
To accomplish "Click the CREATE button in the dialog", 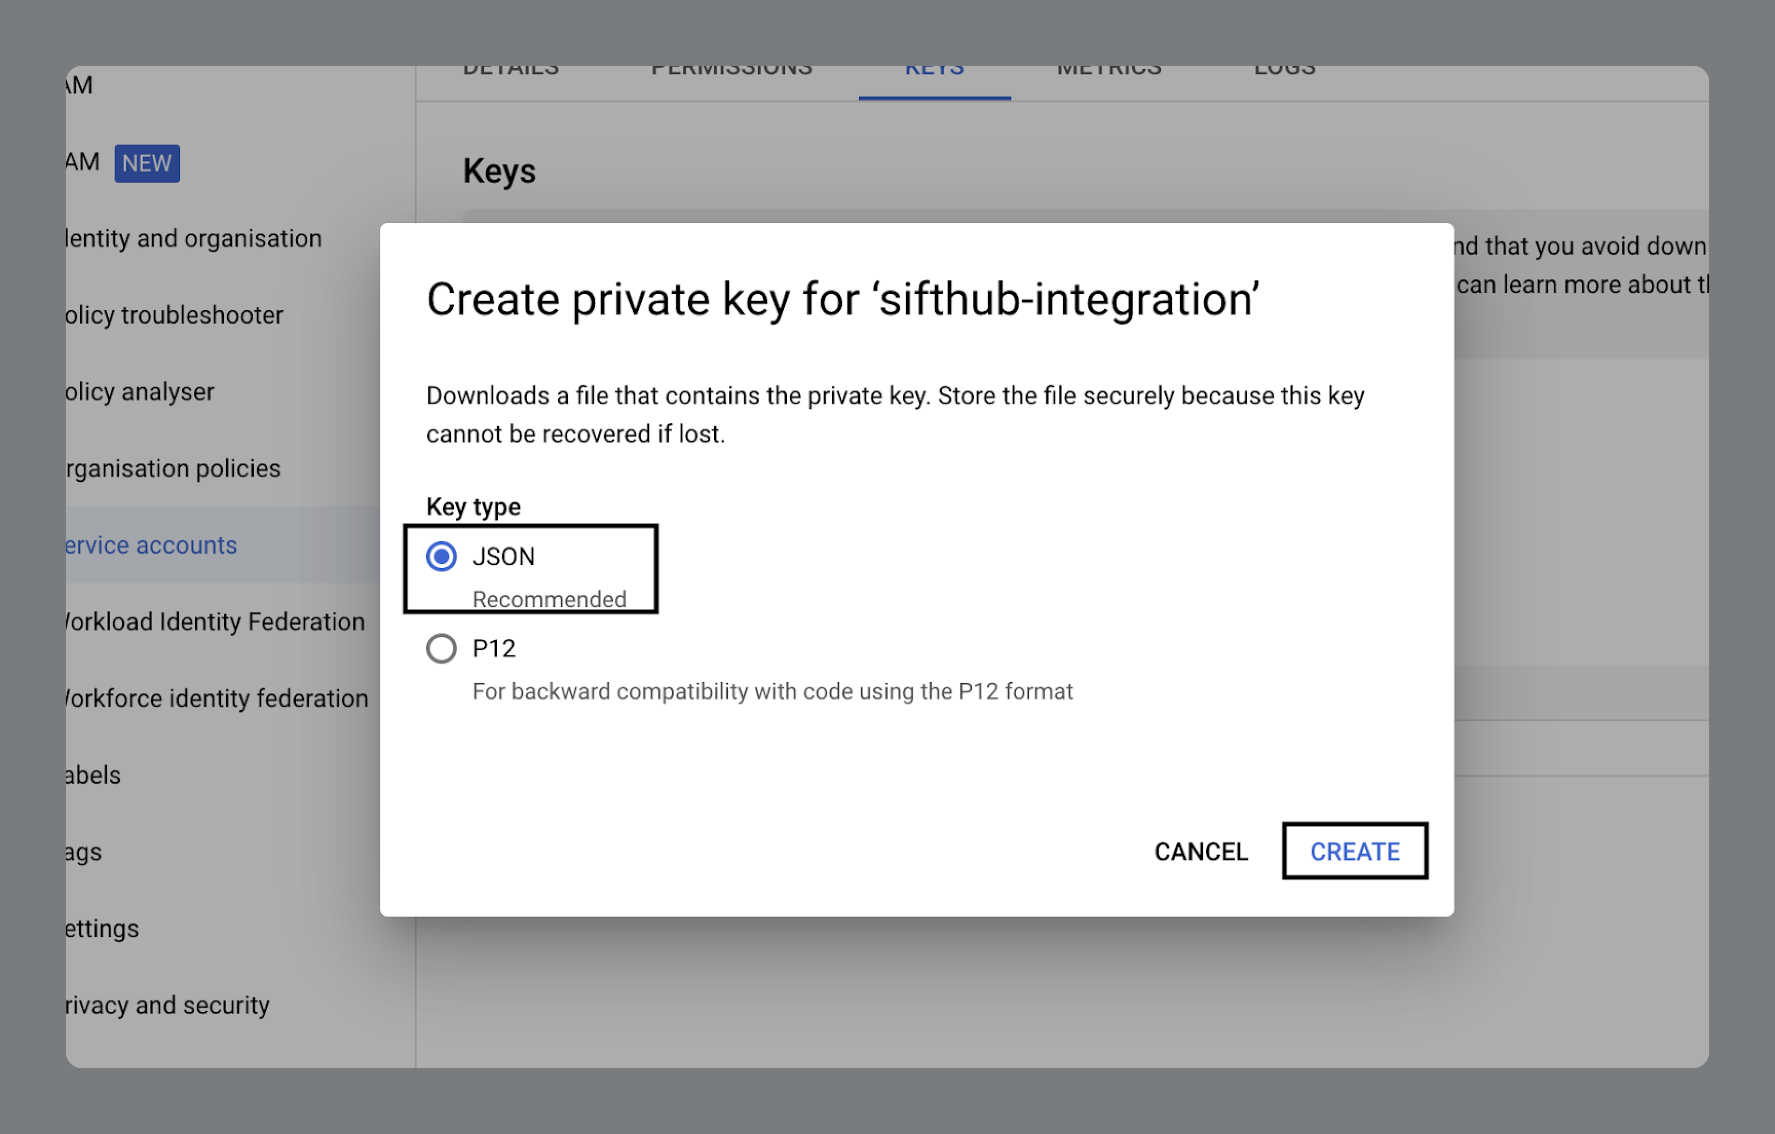I will 1354,852.
